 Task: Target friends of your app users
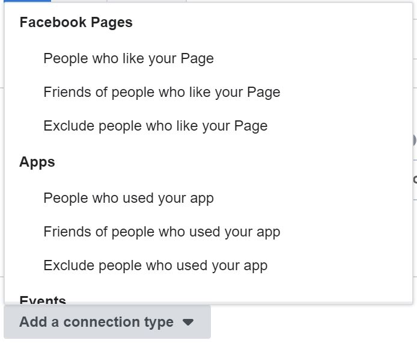[x=162, y=232]
